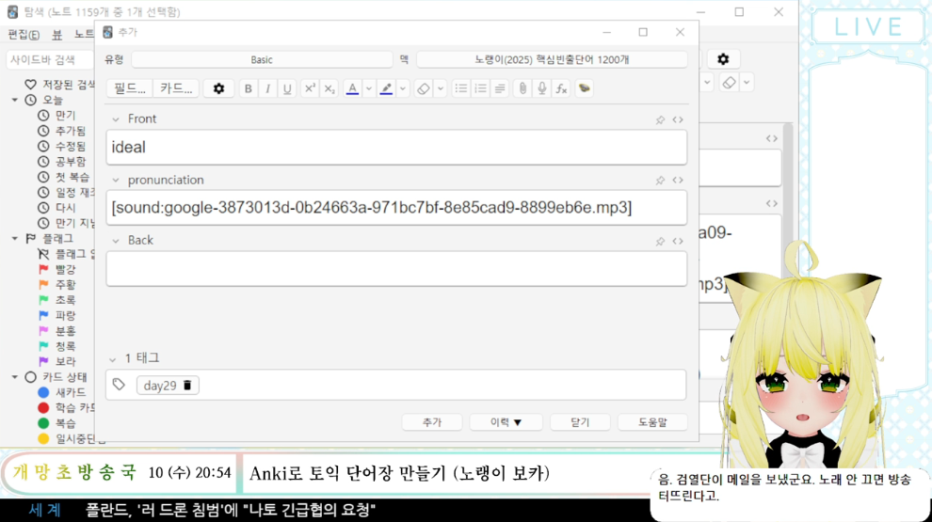Select 수정됨 in browser sidebar

[x=71, y=146]
